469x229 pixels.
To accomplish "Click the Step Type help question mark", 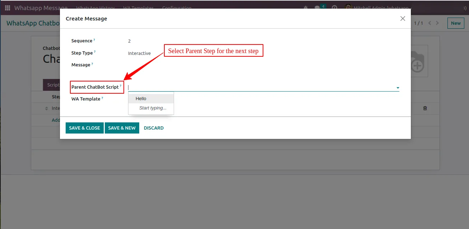I will (x=95, y=52).
